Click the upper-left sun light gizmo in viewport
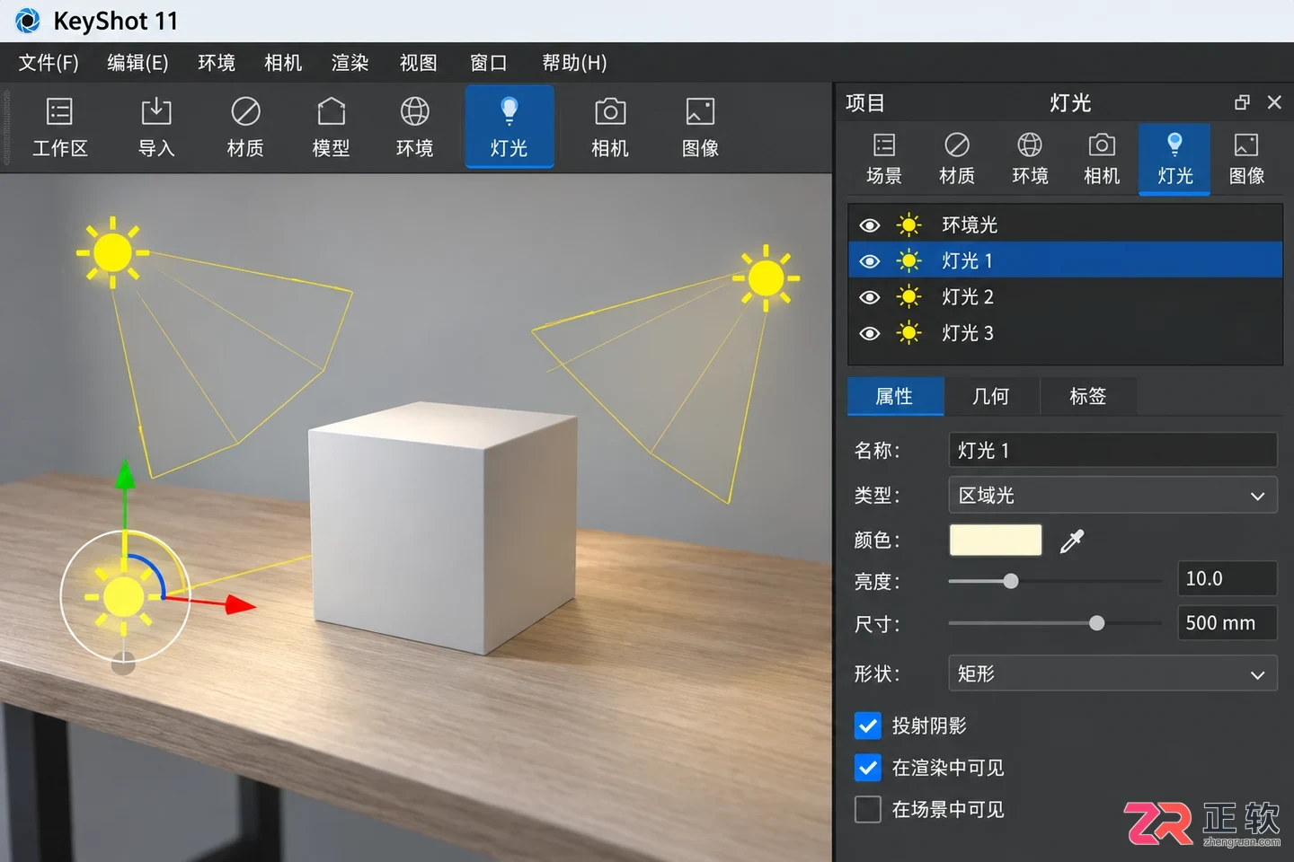The height and width of the screenshot is (862, 1294). point(112,252)
